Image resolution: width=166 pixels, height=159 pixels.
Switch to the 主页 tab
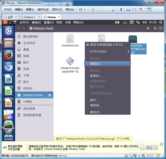click(x=11, y=17)
